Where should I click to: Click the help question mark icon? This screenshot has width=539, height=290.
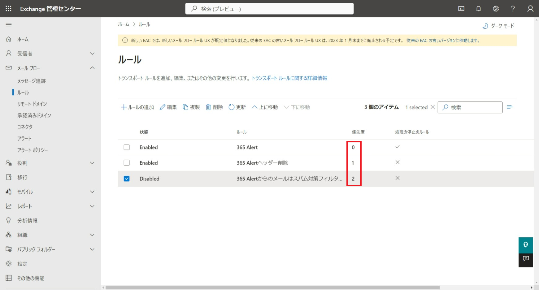[x=513, y=9]
